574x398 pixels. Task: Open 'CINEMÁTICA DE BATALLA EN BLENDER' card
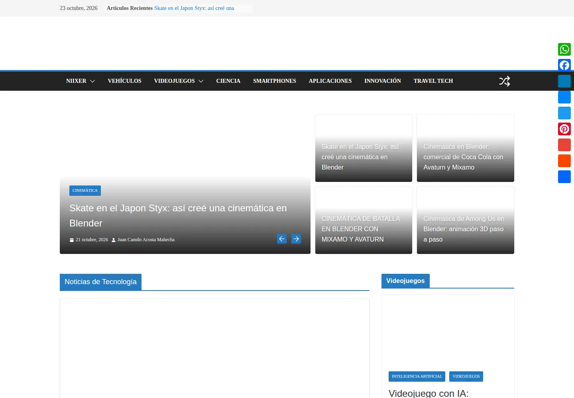click(x=361, y=229)
